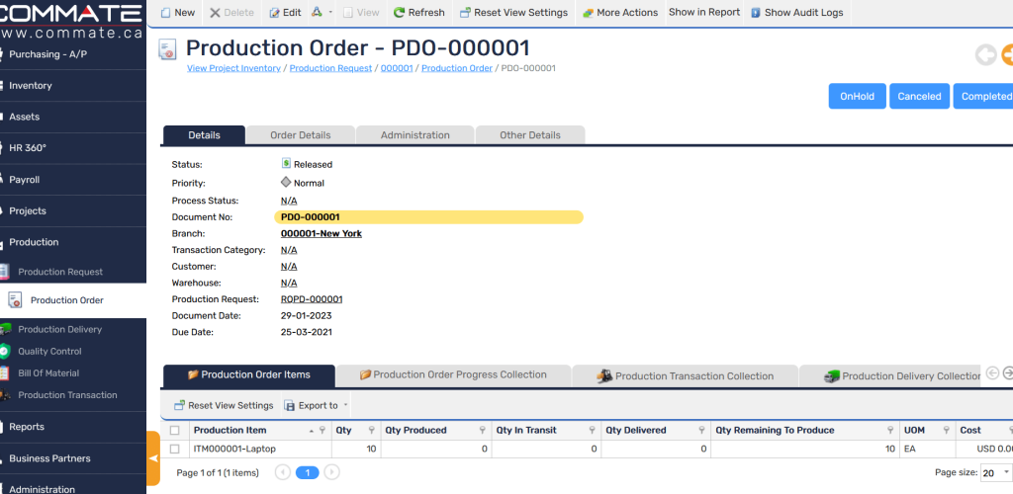
Task: Open the 000001-New York branch link
Action: click(322, 233)
